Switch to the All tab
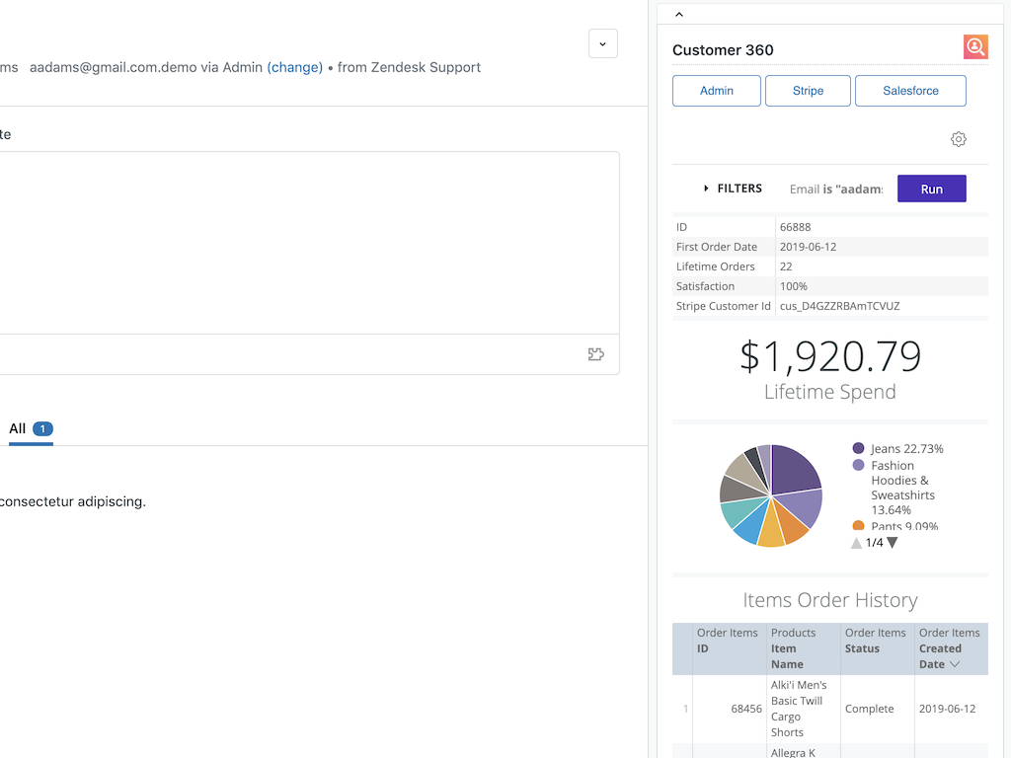 click(18, 428)
